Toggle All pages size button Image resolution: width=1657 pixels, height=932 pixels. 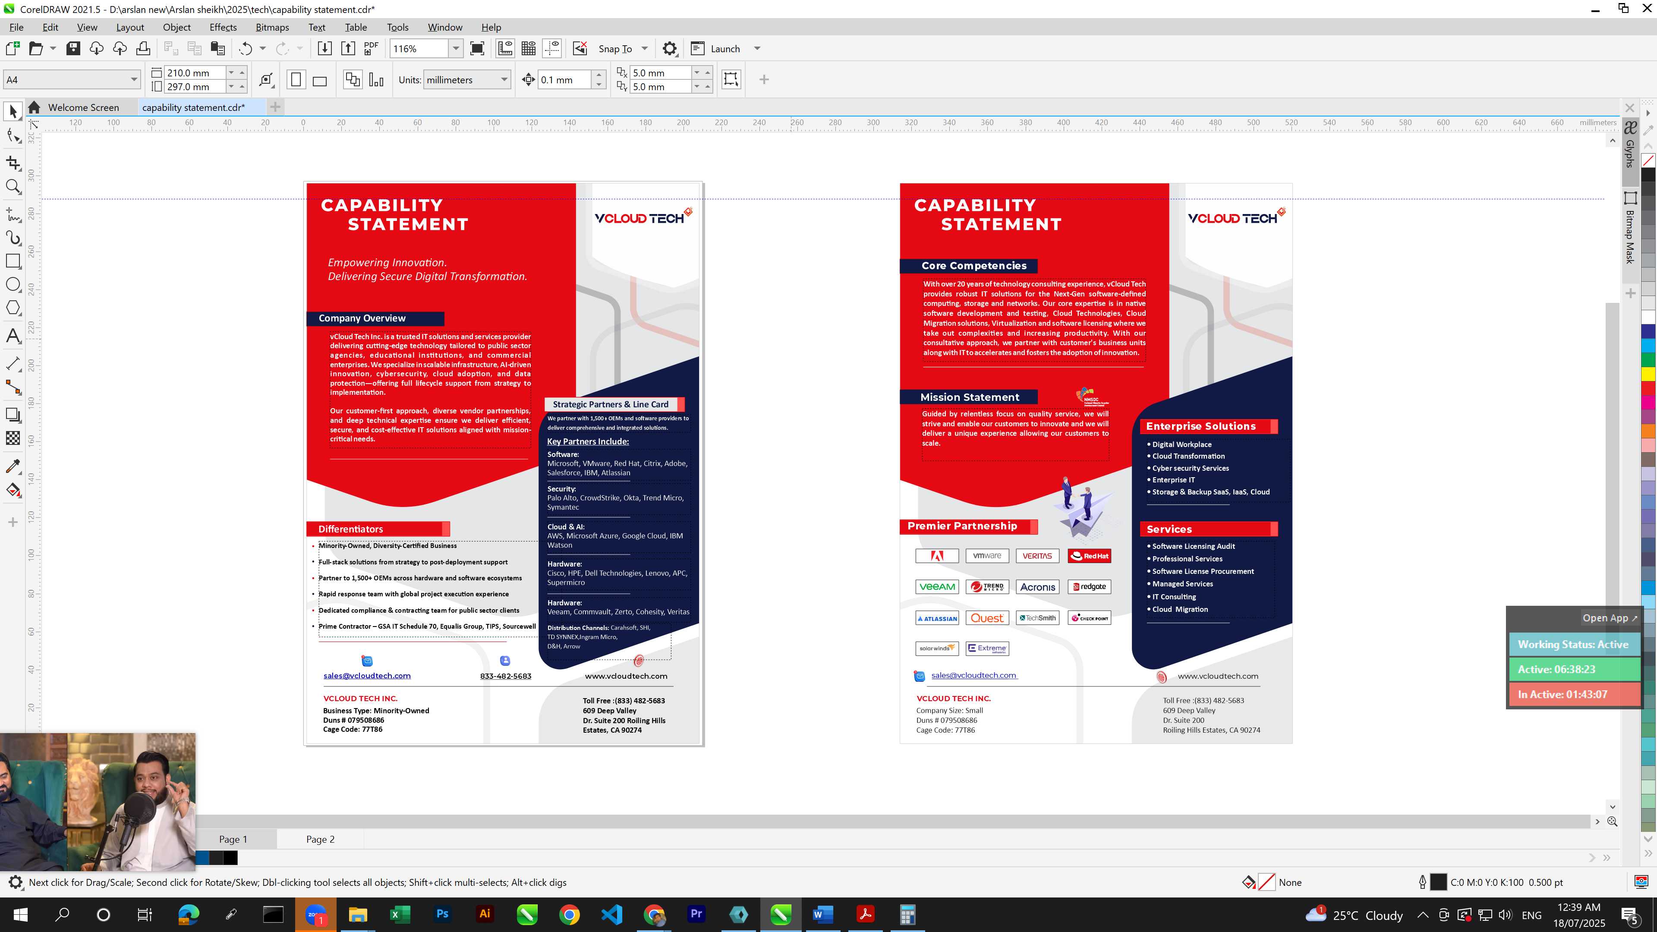point(353,80)
